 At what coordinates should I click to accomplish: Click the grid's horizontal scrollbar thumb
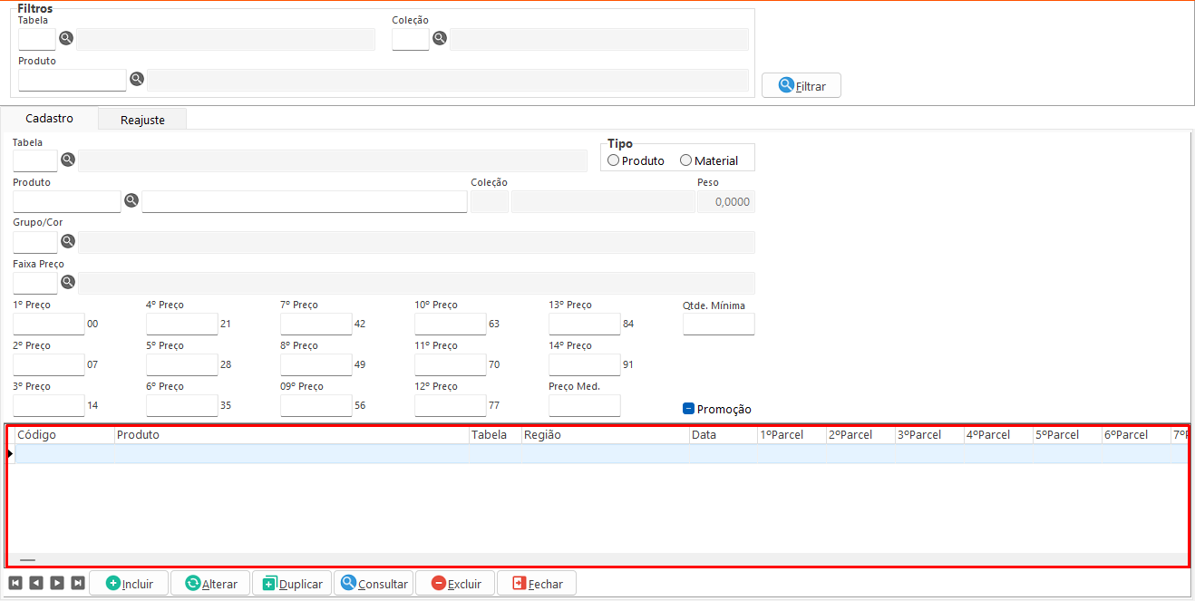[27, 560]
